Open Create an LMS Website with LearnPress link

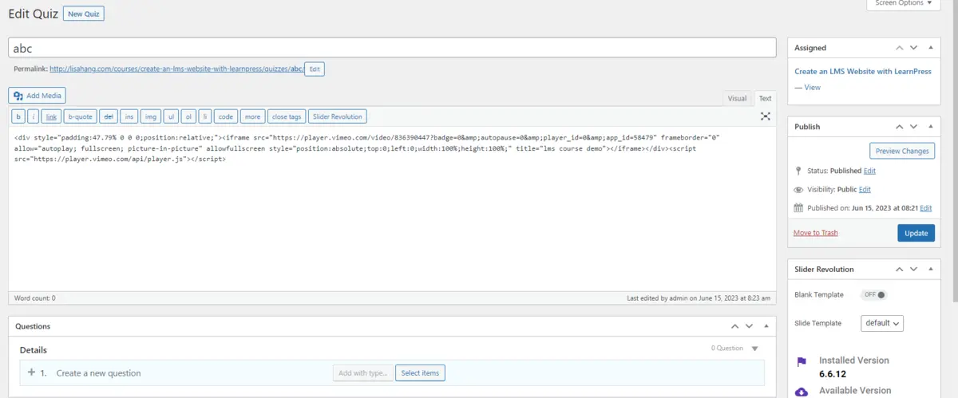tap(863, 72)
